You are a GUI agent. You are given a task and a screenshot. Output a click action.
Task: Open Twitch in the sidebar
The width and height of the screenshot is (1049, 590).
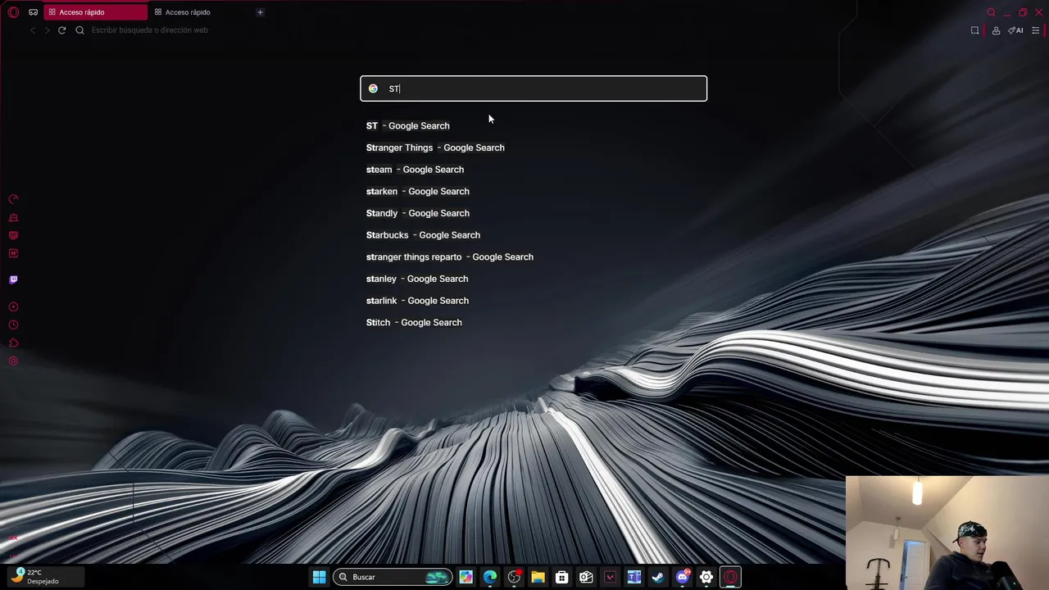pyautogui.click(x=13, y=279)
